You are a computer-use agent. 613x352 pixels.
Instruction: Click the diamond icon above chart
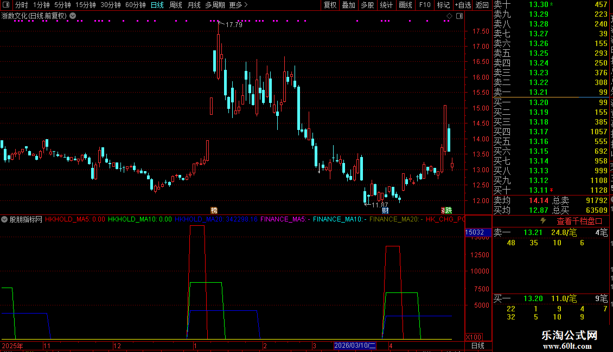(449, 16)
